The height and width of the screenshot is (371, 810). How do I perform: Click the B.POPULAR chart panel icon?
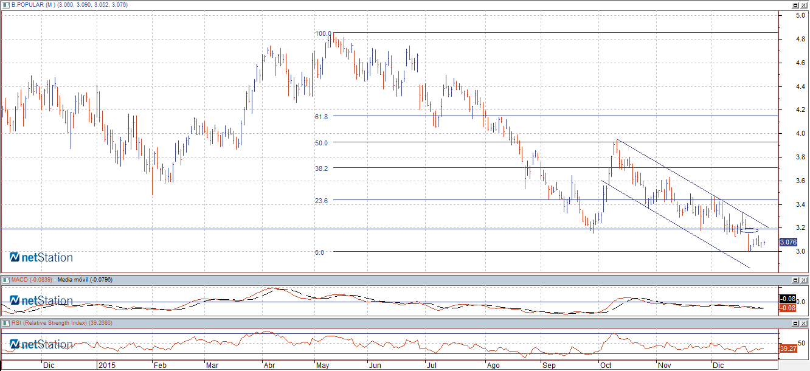[x=6, y=4]
